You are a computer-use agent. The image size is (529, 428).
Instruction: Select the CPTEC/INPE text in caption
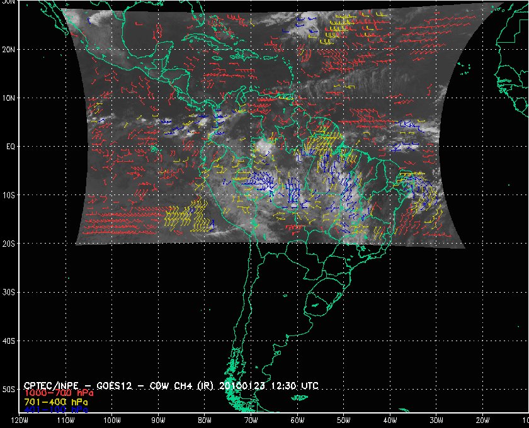(x=51, y=385)
